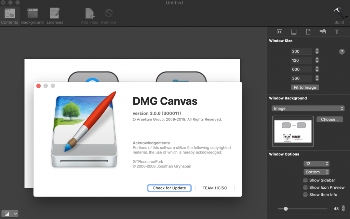
Task: Click the stepper beside the 600 field
Action: (x=317, y=69)
